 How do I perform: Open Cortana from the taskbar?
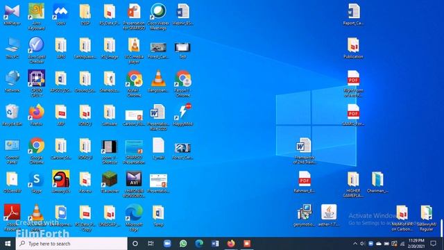135,244
